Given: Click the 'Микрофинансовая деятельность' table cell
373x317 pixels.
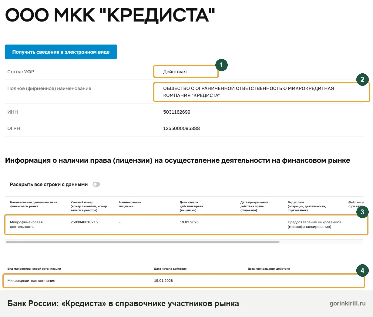Looking at the screenshot, I should [x=26, y=224].
